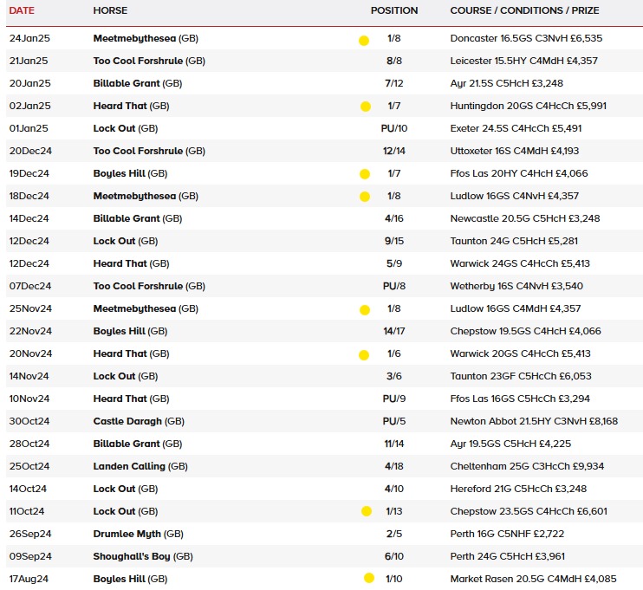Click the yellow winner dot in Huntingdon row
The image size is (643, 590).
366,107
